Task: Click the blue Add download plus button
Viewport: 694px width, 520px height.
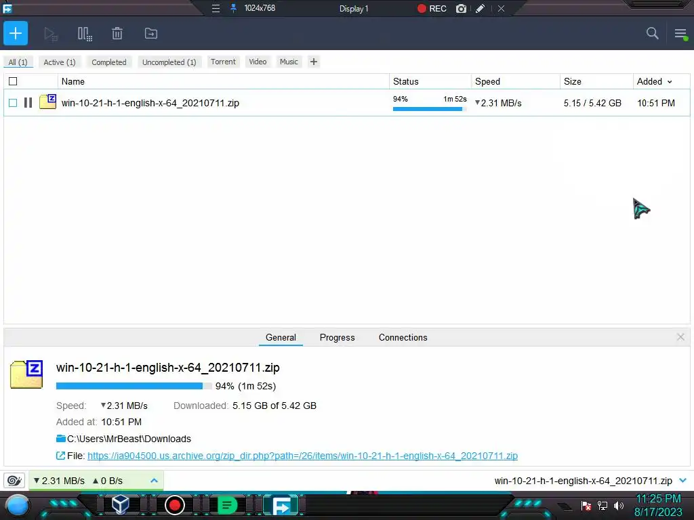Action: 16,33
